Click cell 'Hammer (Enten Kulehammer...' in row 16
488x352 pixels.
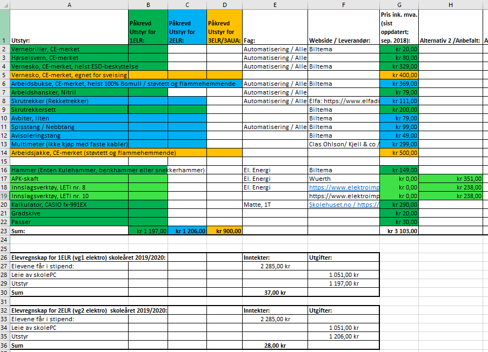click(x=69, y=170)
